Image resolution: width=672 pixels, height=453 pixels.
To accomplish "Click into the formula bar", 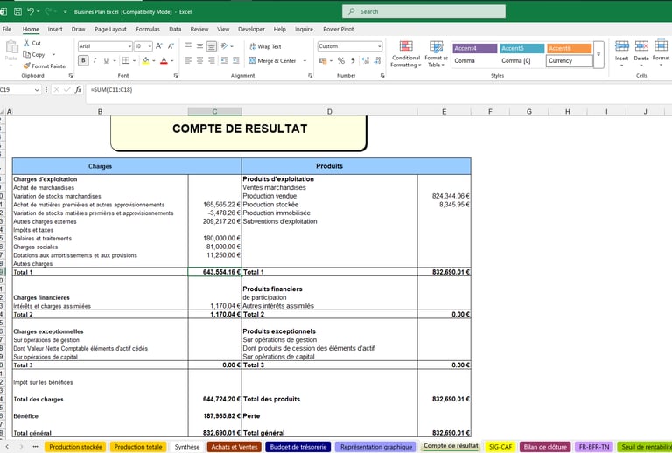I will pyautogui.click(x=377, y=90).
